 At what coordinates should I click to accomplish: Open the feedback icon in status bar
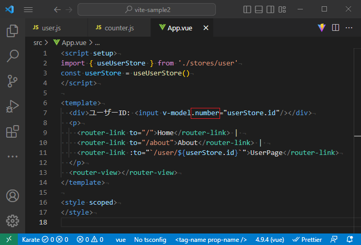click(x=334, y=240)
